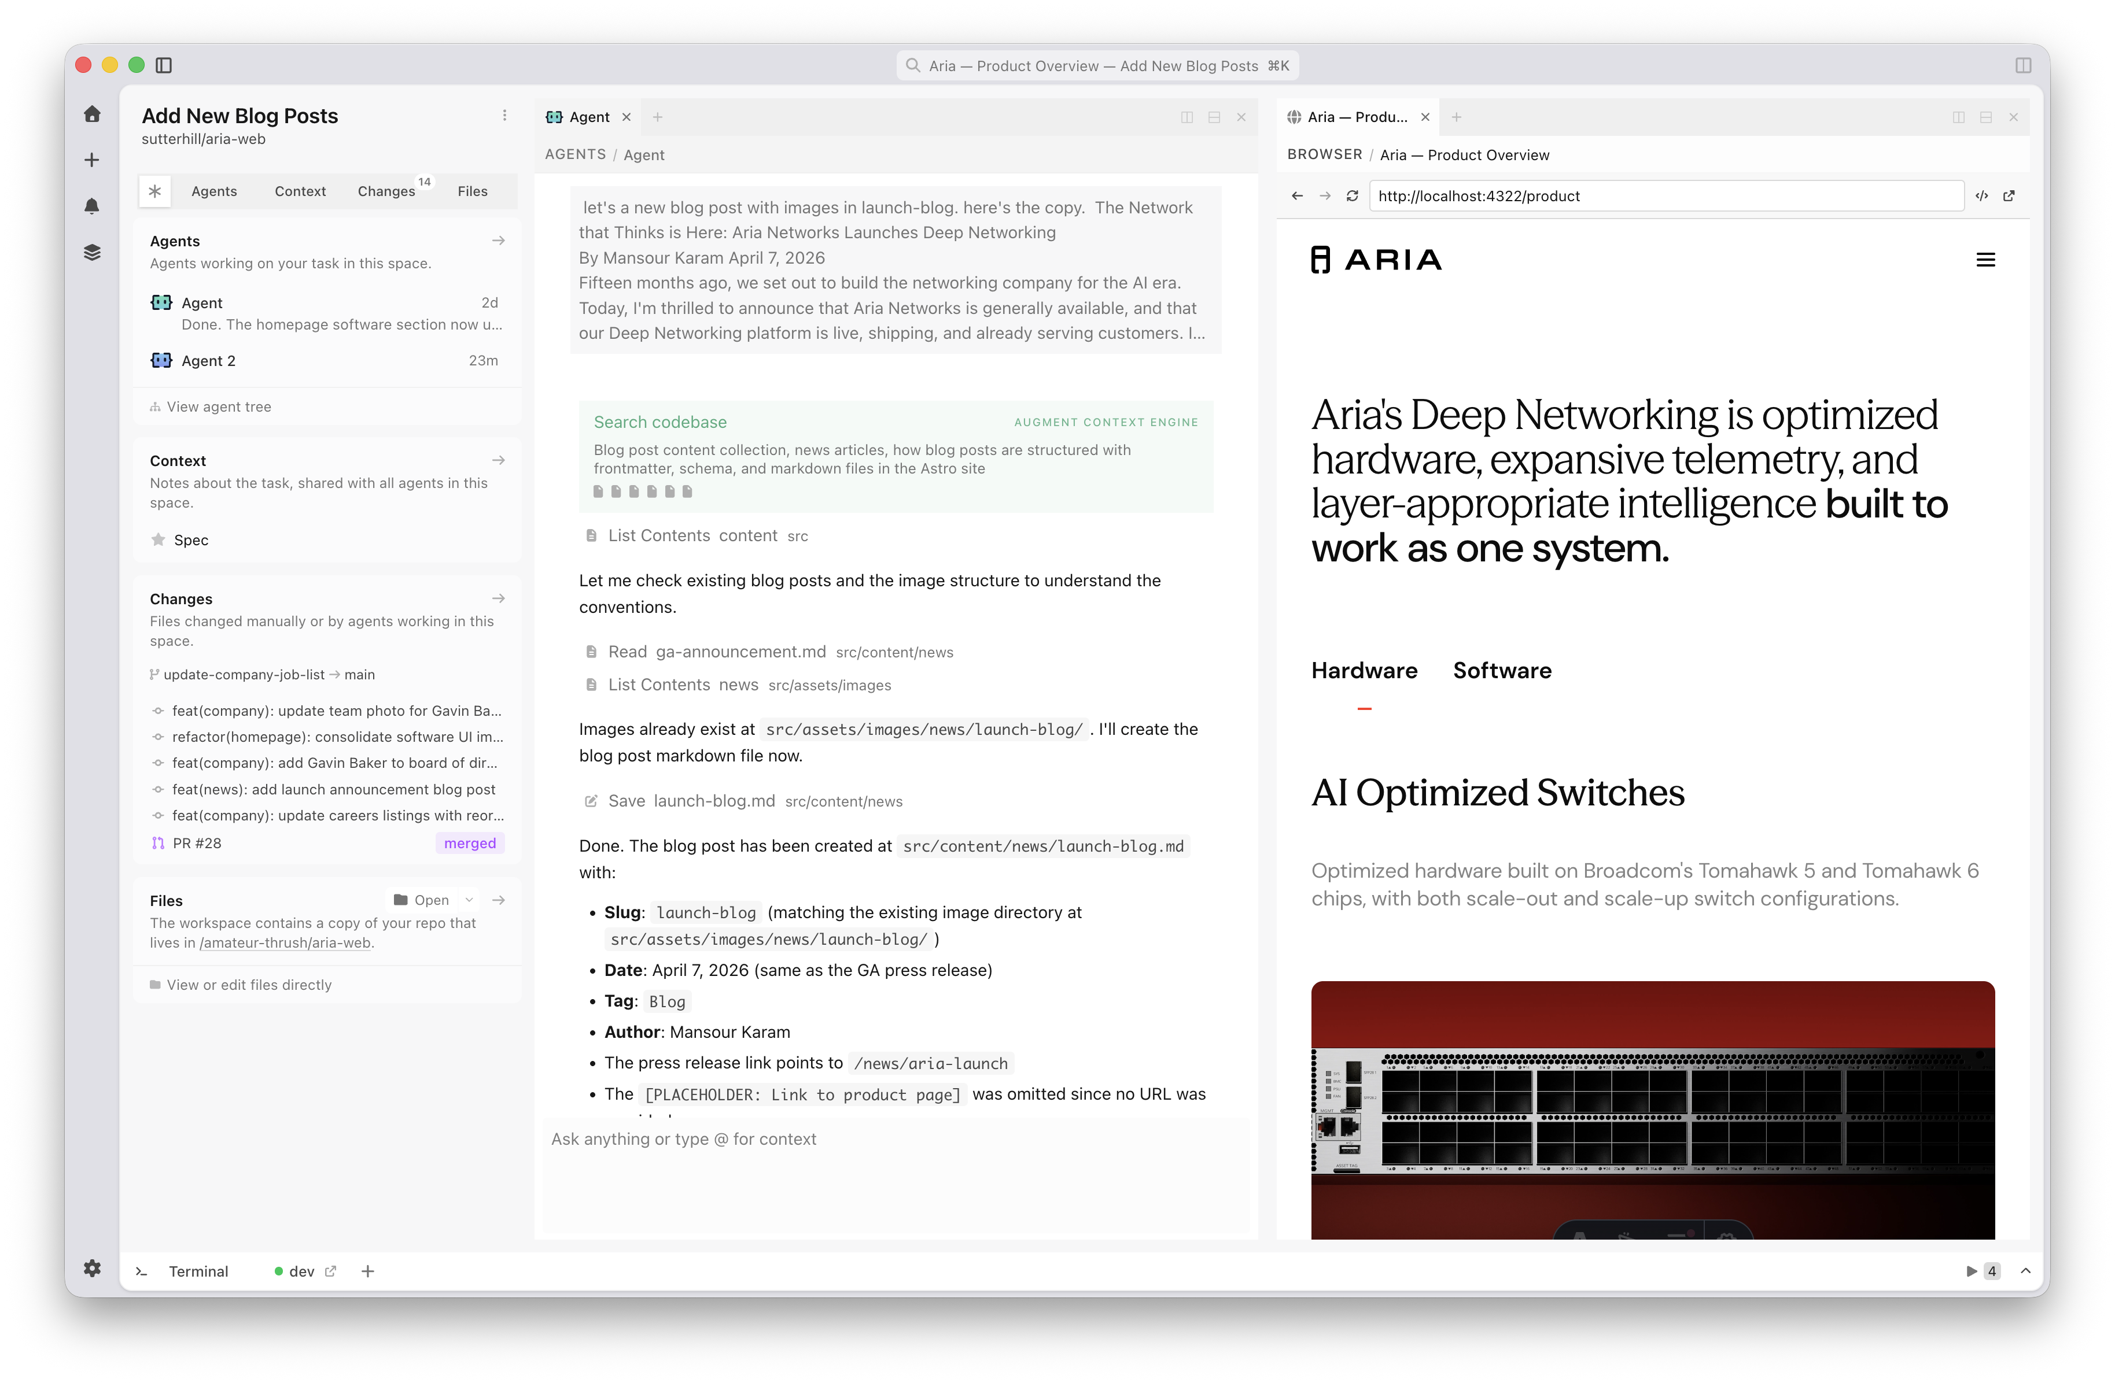Viewport: 2115px width, 1383px height.
Task: Click the overview asterisk tab icon
Action: (154, 191)
